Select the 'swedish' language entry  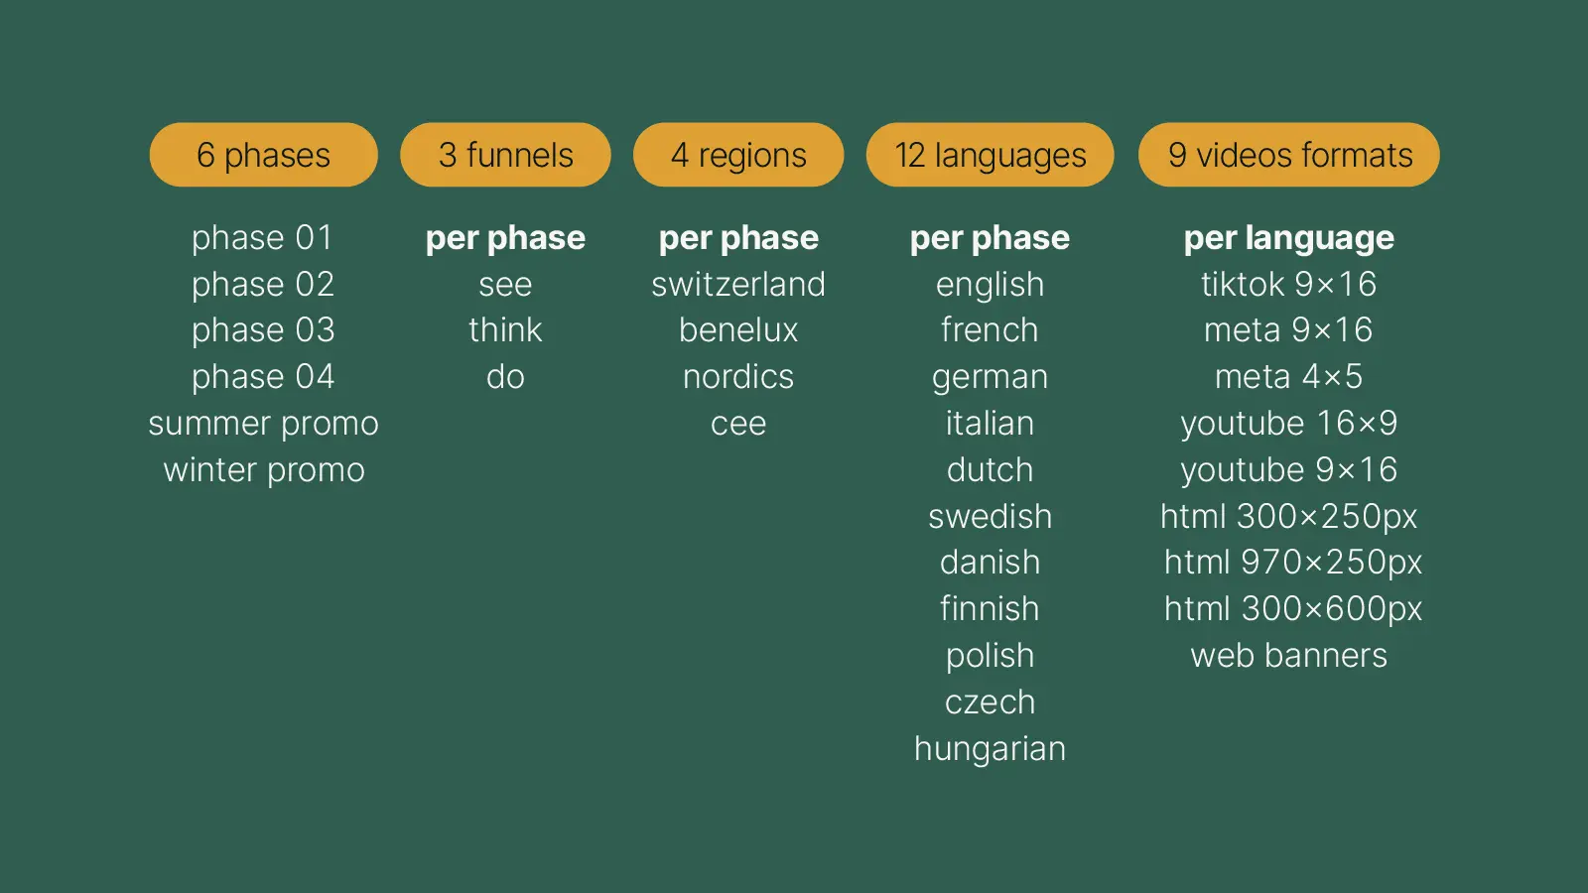click(x=990, y=517)
